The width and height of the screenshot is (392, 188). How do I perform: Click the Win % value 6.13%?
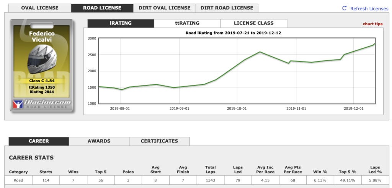(320, 180)
